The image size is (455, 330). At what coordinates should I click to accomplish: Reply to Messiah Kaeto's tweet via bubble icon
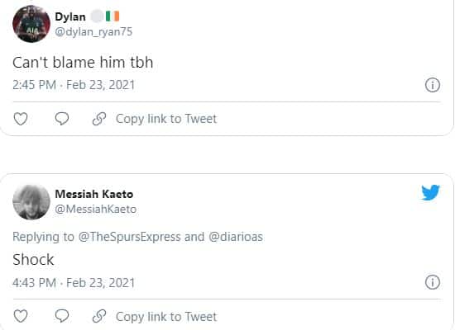point(62,316)
